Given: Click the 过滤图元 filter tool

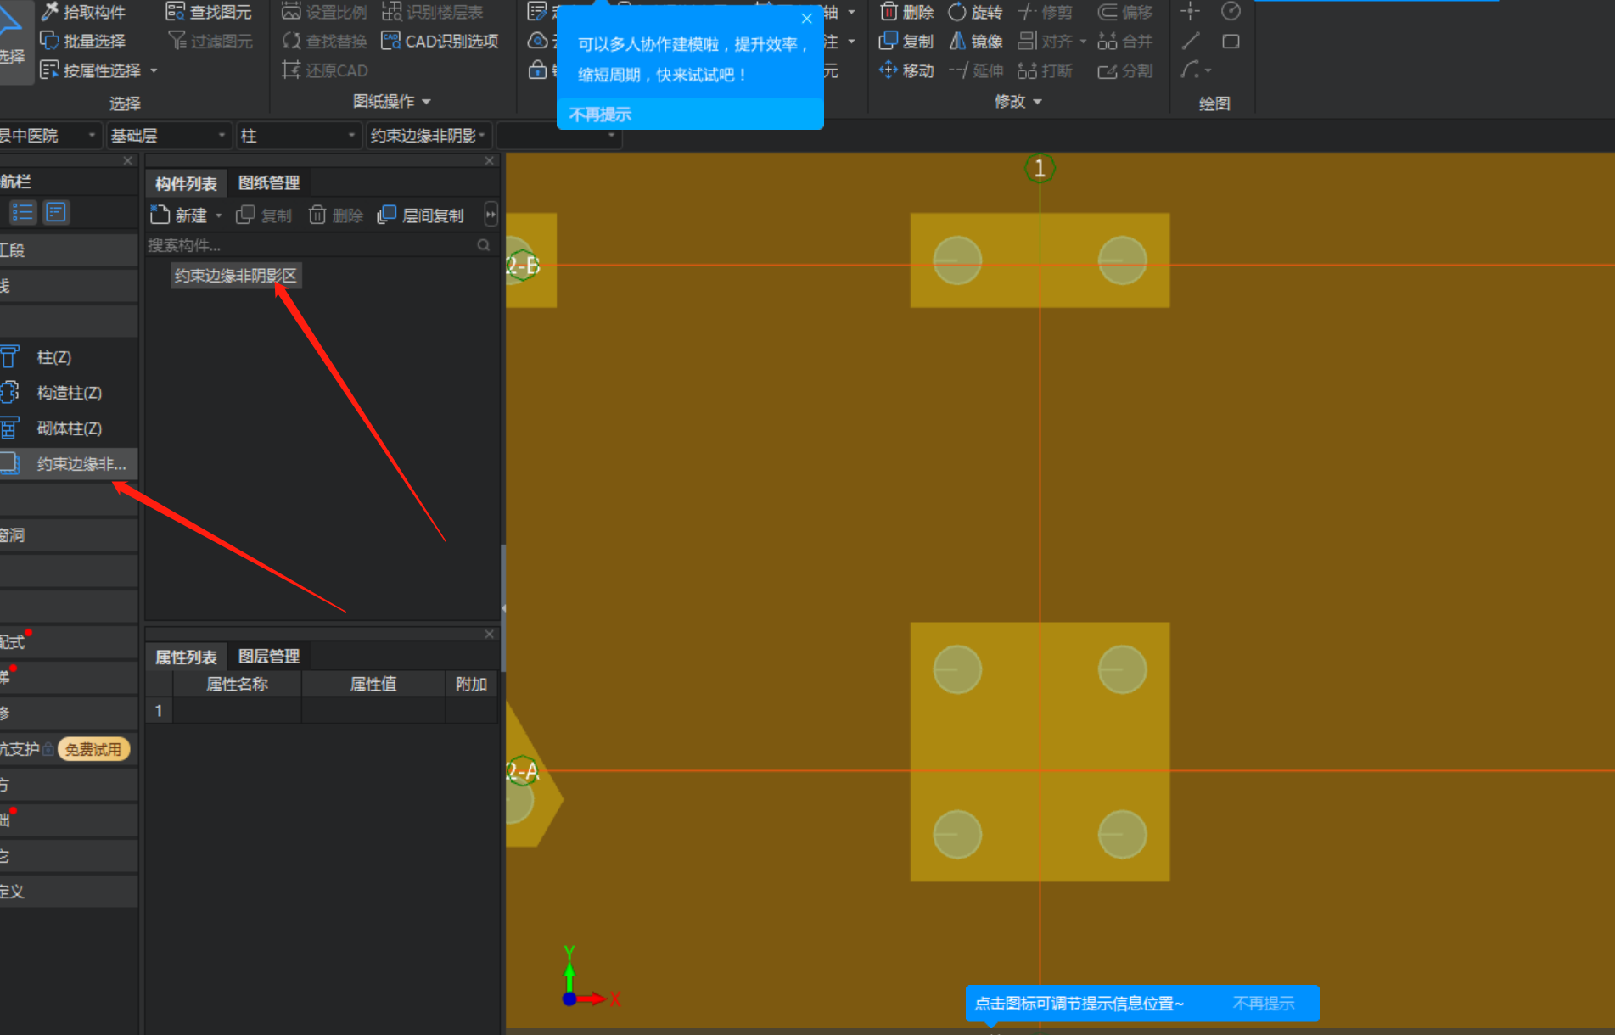Looking at the screenshot, I should tap(210, 41).
